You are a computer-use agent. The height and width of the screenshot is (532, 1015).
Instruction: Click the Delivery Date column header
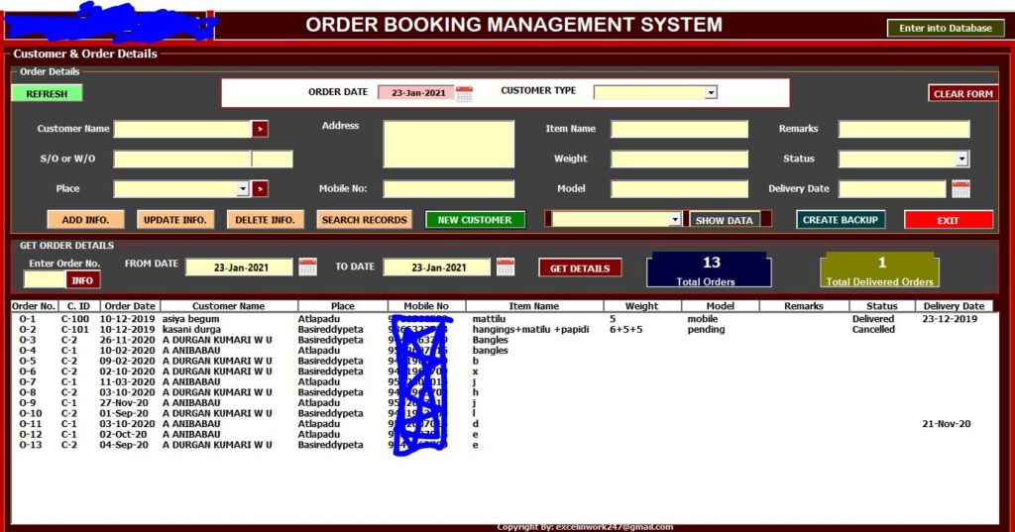point(954,306)
